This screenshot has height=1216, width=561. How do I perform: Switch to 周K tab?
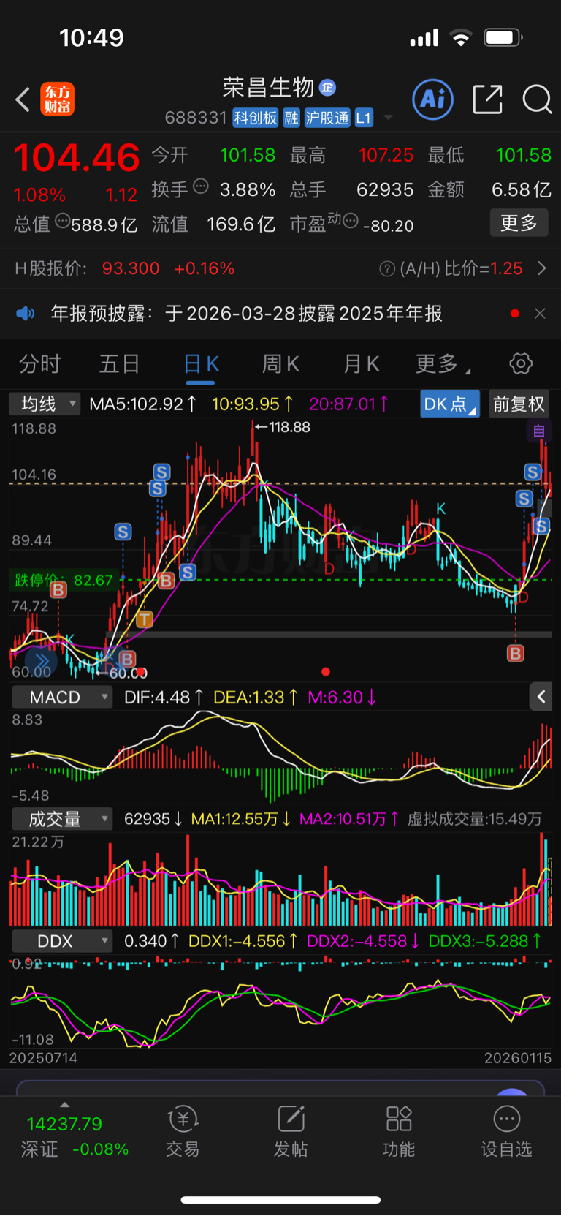coord(280,363)
